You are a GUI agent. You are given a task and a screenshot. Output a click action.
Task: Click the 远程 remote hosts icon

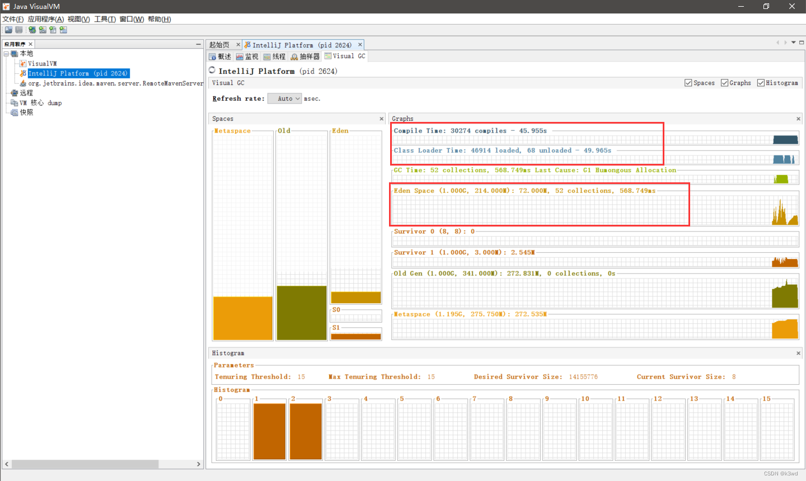[15, 93]
